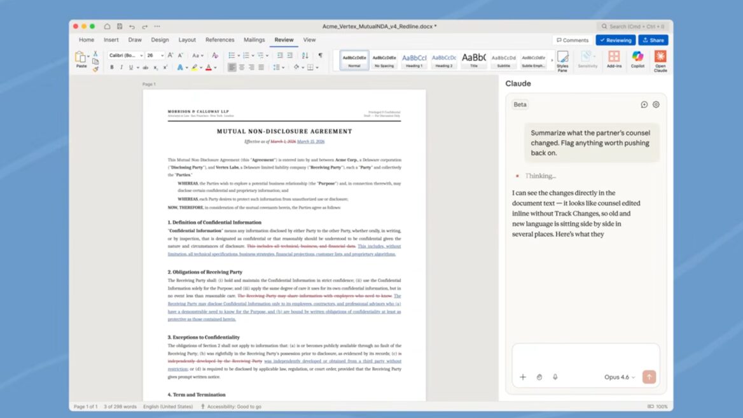
Task: Toggle italic formatting
Action: click(122, 67)
